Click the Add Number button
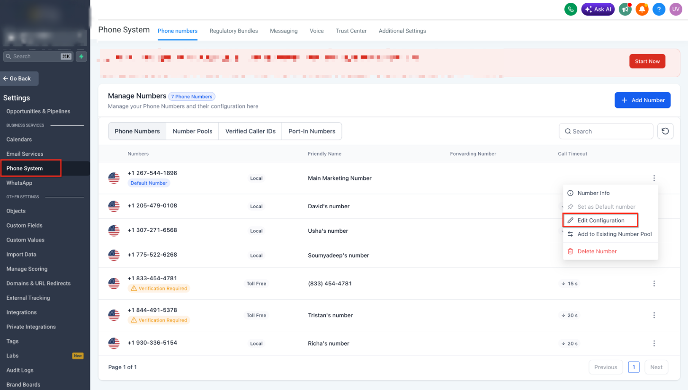This screenshot has width=688, height=390. point(643,100)
